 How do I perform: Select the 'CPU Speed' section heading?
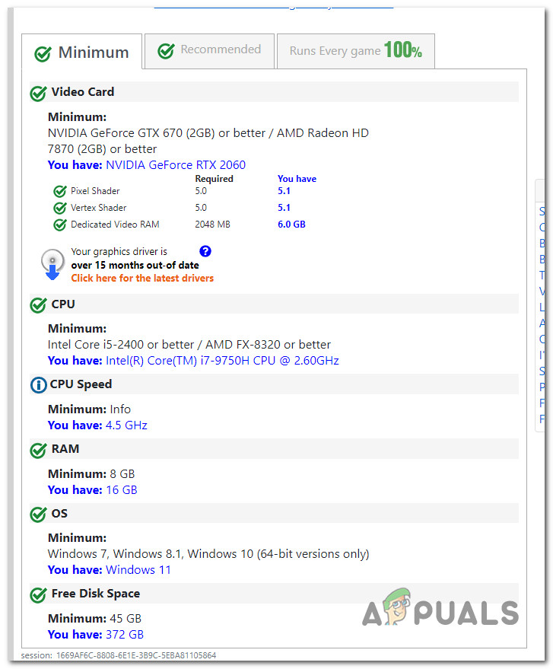point(81,384)
